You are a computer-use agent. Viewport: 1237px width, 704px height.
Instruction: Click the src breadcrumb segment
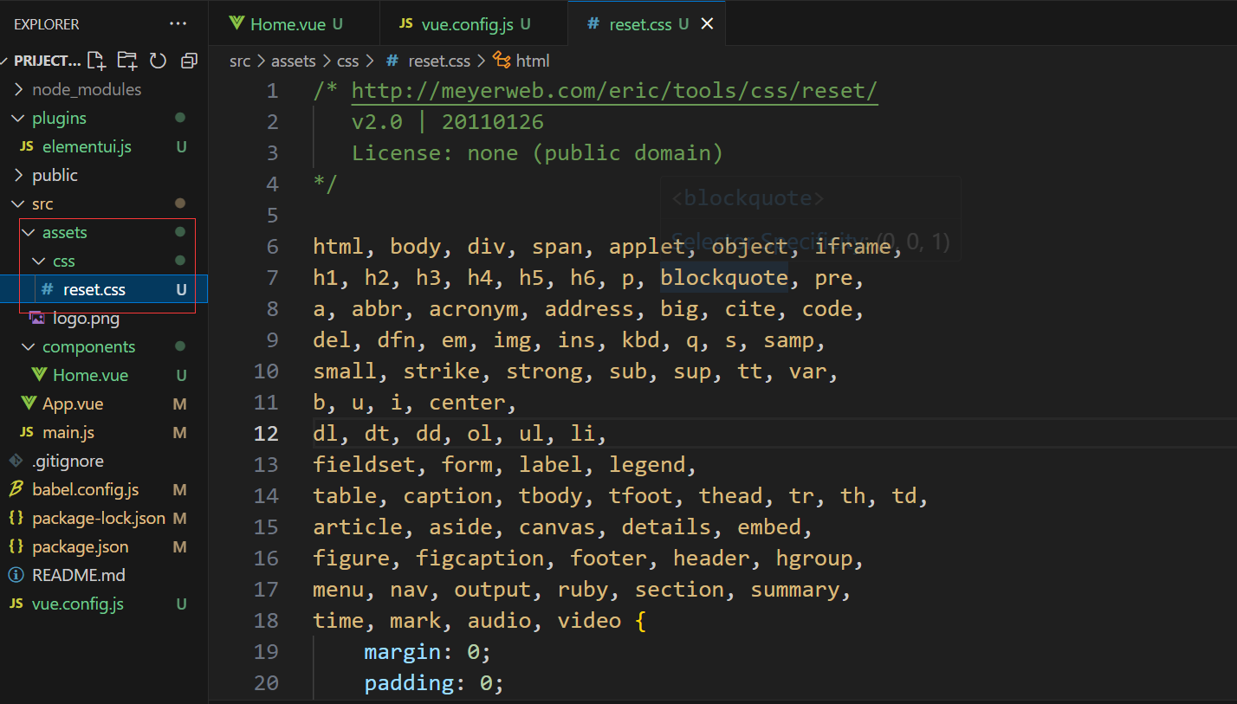[x=240, y=61]
